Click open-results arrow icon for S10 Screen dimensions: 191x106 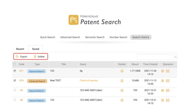(162, 81)
